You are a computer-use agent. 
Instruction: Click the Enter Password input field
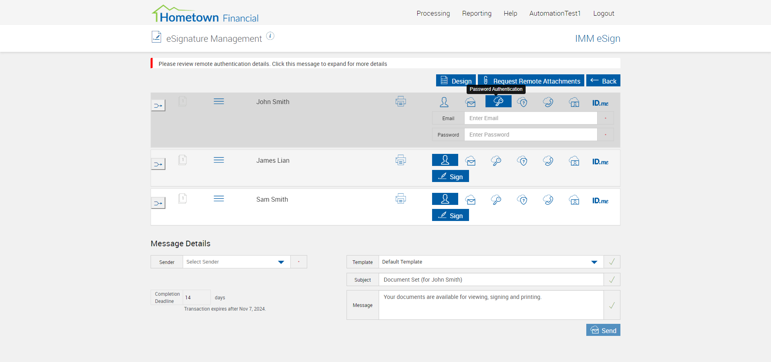click(x=530, y=135)
